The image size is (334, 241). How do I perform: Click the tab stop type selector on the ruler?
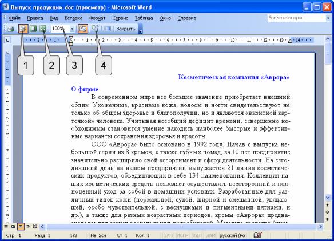(7, 40)
